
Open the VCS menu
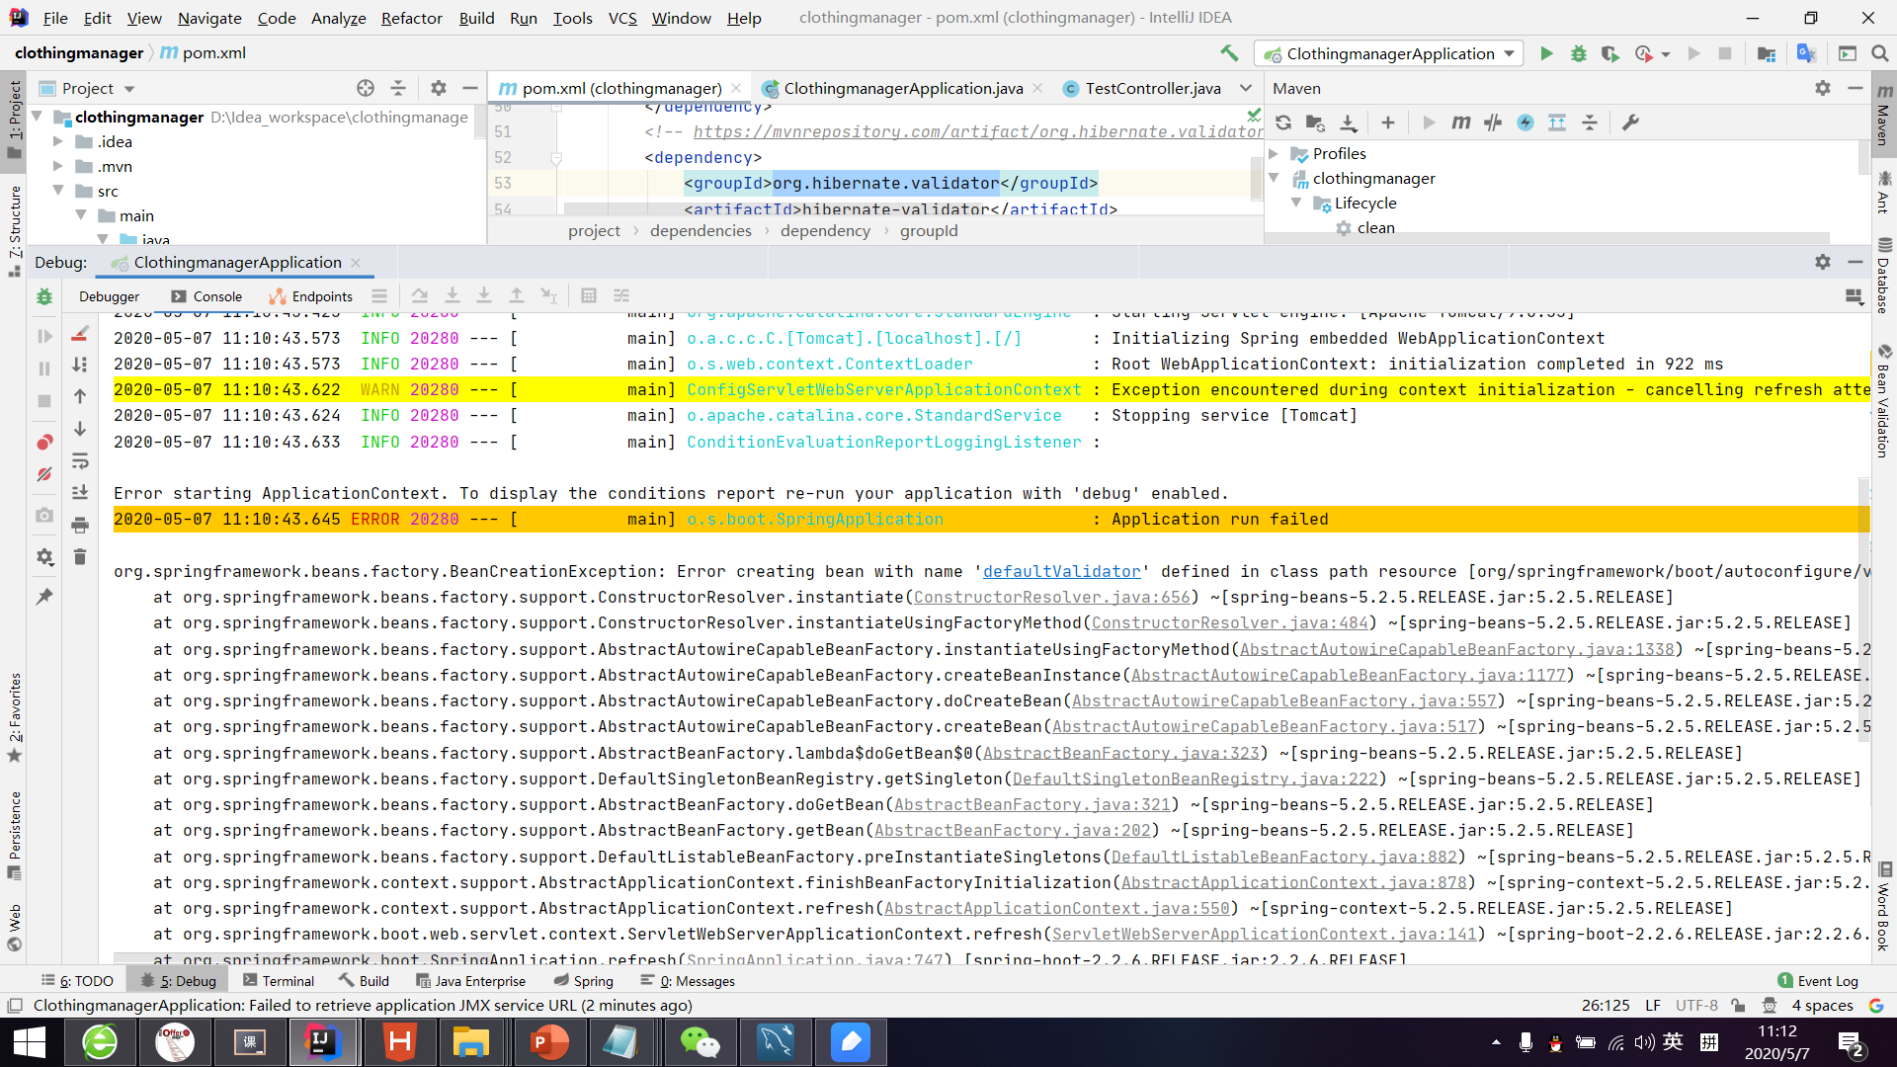tap(622, 18)
